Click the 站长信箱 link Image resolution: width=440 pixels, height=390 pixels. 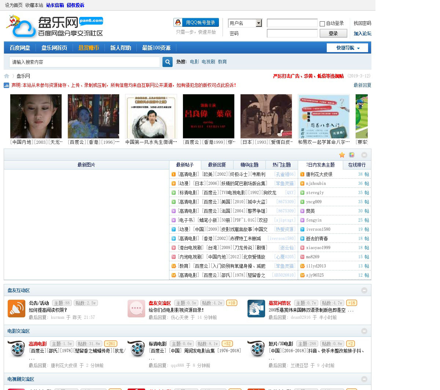55,5
